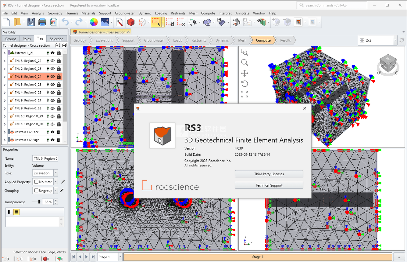407x262 pixels.
Task: Click the rotate reset icon in 3D view
Action: (x=245, y=84)
